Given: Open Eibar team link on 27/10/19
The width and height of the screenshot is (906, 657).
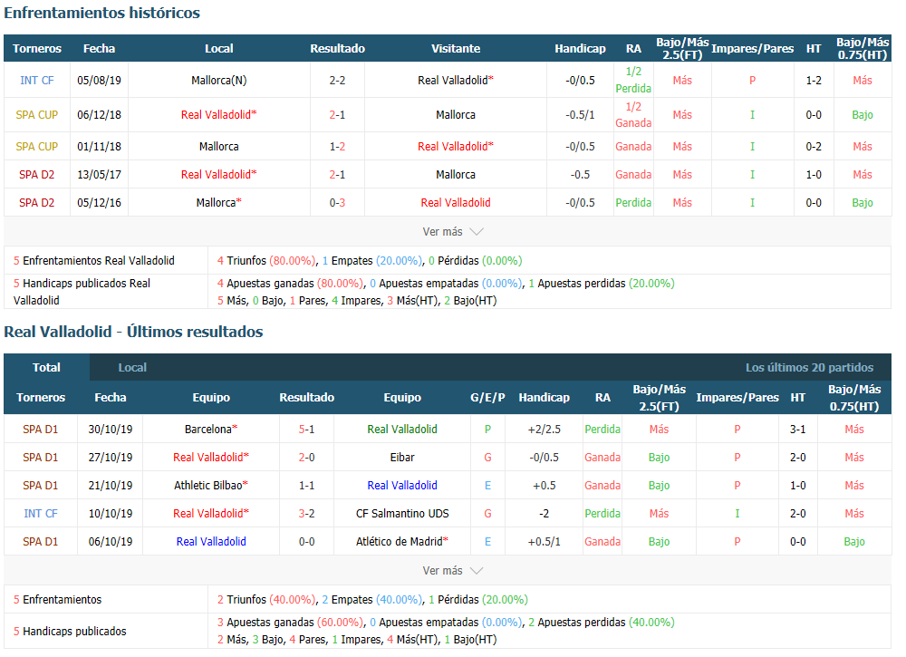Looking at the screenshot, I should pos(402,458).
